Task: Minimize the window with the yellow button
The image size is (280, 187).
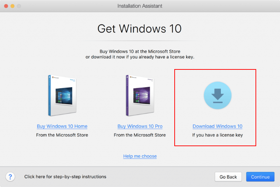Action: click(12, 6)
